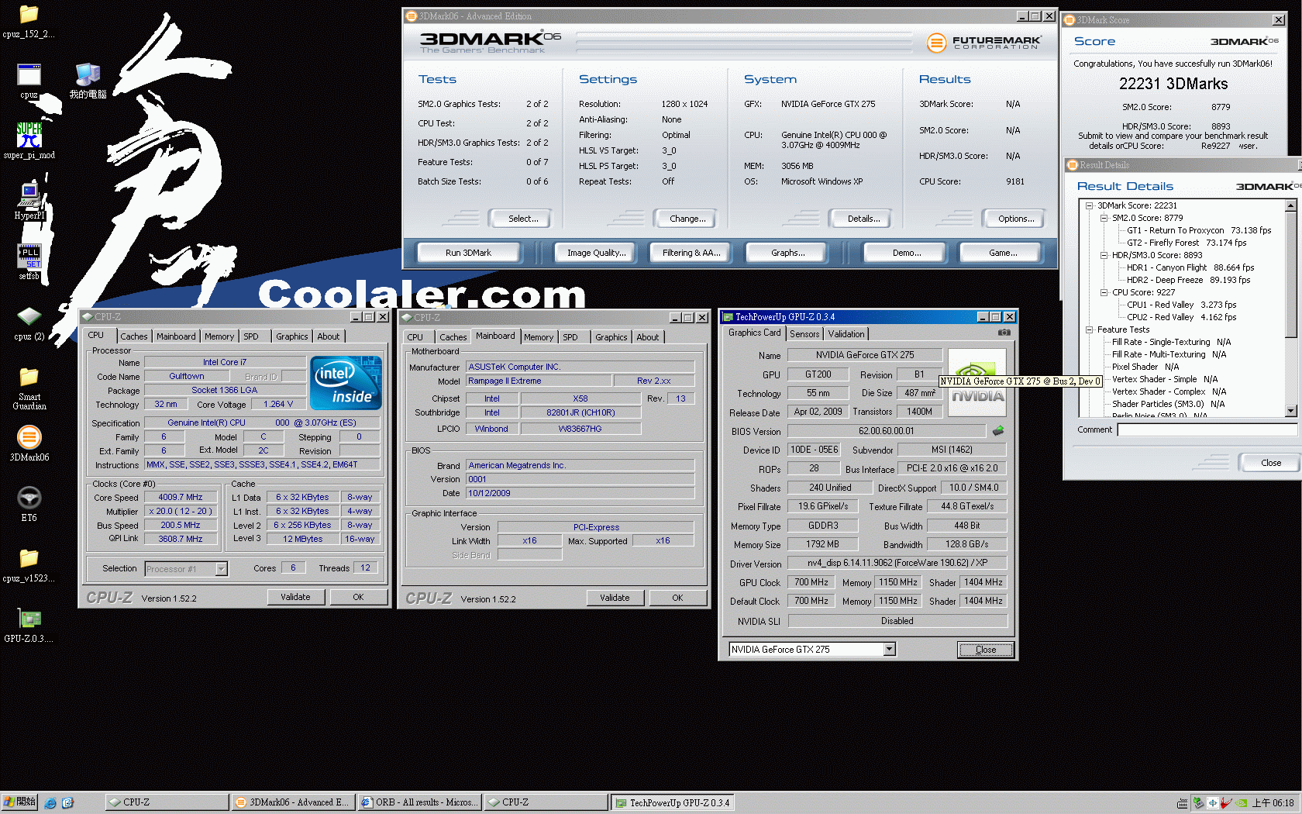Click the NVIDIA tray icon in the taskbar
The height and width of the screenshot is (814, 1302).
point(1242,802)
